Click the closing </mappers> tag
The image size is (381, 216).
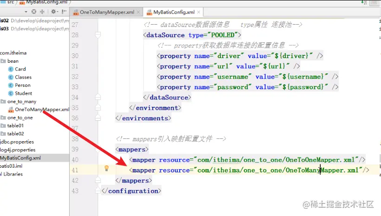(134, 181)
